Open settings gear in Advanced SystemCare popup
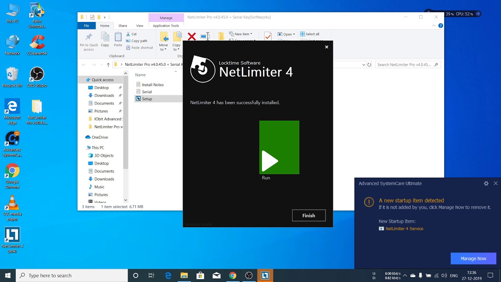Image resolution: width=501 pixels, height=282 pixels. click(x=486, y=183)
